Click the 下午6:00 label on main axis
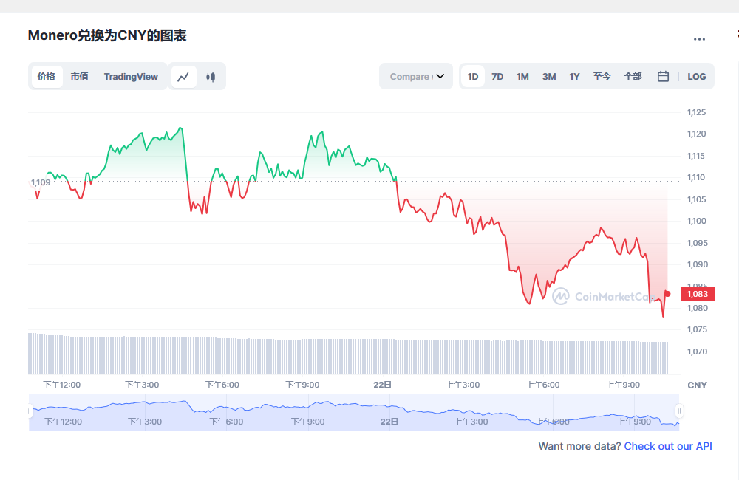The image size is (739, 480). [222, 385]
